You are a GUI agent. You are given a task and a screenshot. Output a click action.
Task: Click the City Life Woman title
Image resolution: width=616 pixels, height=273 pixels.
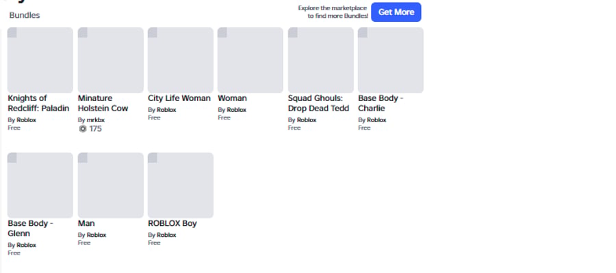click(x=179, y=98)
